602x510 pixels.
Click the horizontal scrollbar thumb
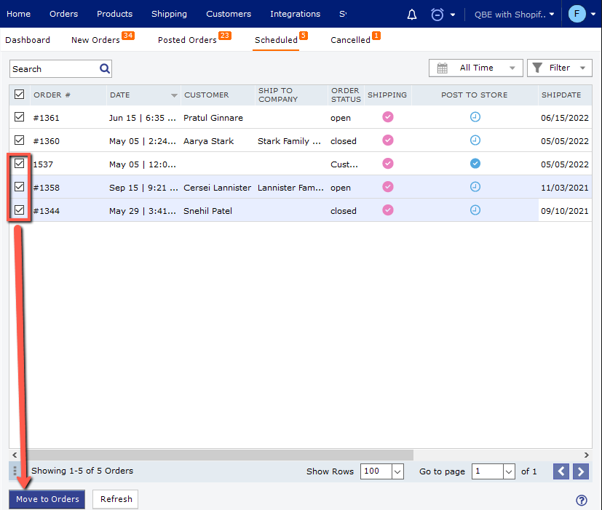216,455
